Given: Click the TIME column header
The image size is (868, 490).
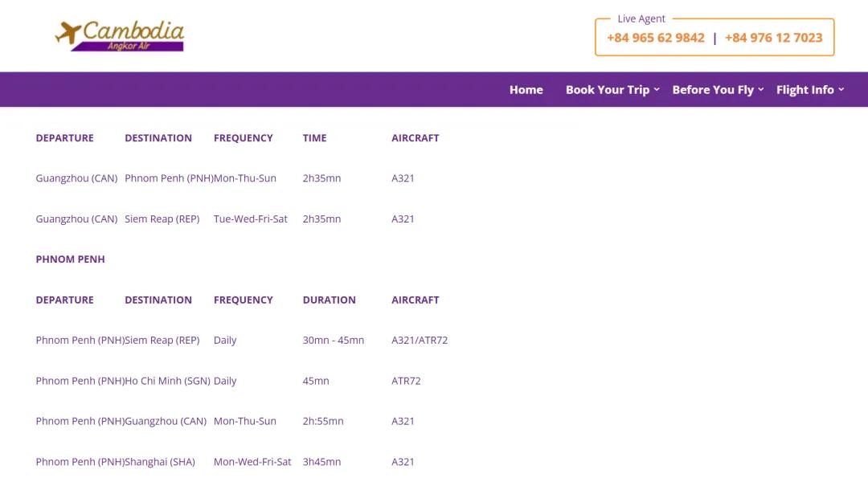Looking at the screenshot, I should point(314,138).
